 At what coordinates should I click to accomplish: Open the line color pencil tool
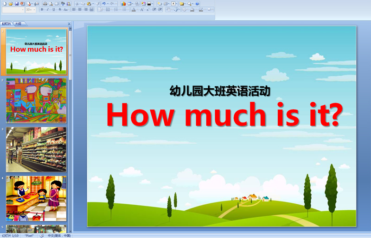click(x=201, y=9)
